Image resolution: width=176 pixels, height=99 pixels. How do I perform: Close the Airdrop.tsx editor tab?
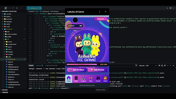tap(40, 8)
